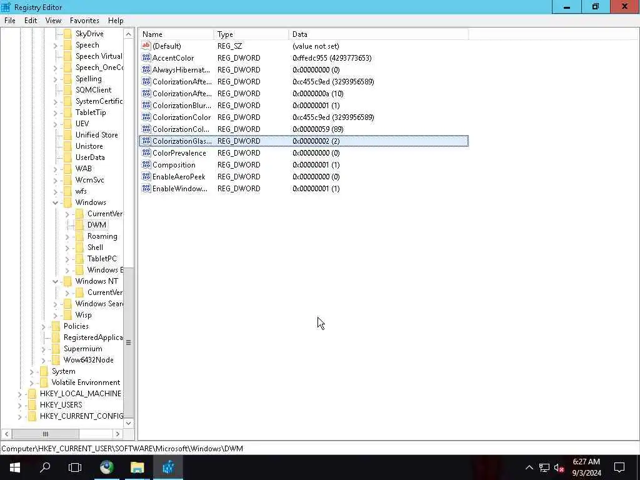The height and width of the screenshot is (480, 640).
Task: Click the network status tray icon
Action: (x=544, y=467)
